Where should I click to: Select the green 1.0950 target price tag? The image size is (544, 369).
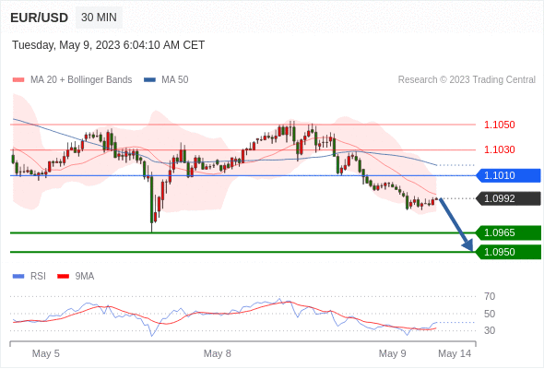[508, 252]
